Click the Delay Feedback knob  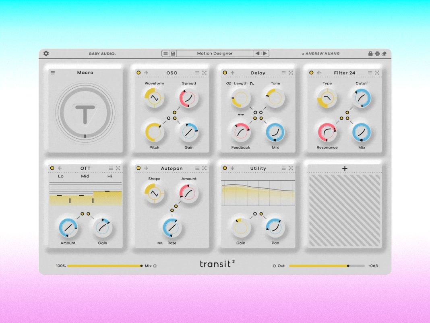click(x=241, y=132)
